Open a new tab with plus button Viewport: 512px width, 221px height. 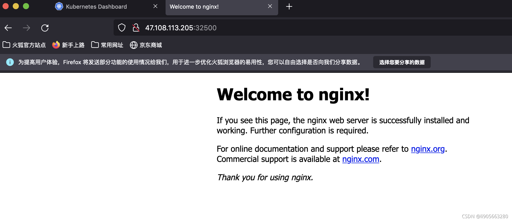(289, 6)
